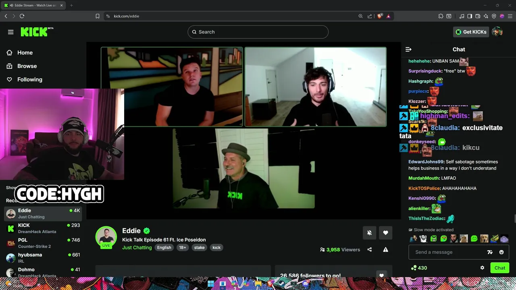The width and height of the screenshot is (516, 290).
Task: Insert the first quick emote in the row
Action: pos(413,238)
